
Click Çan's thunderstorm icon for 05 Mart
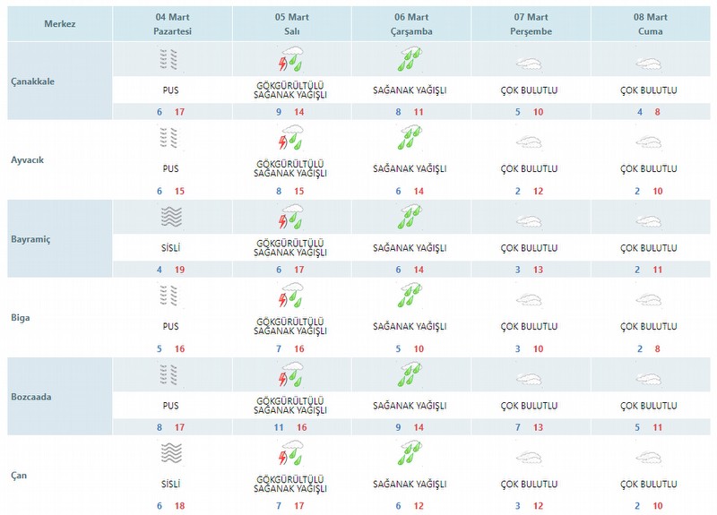coord(290,453)
